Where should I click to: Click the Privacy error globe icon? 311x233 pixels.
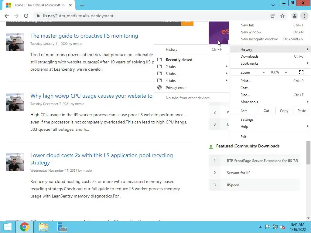click(159, 87)
